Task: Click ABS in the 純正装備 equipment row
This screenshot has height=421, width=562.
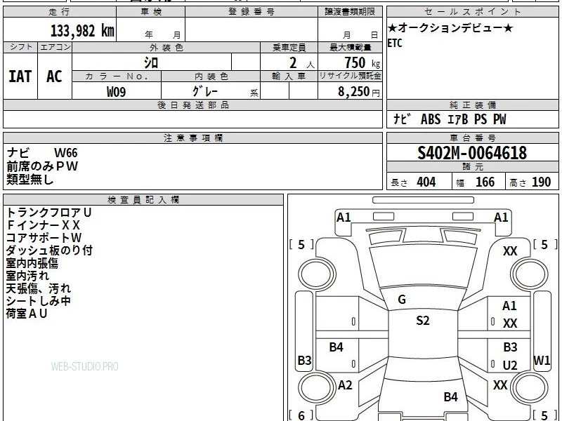Action: click(x=431, y=119)
